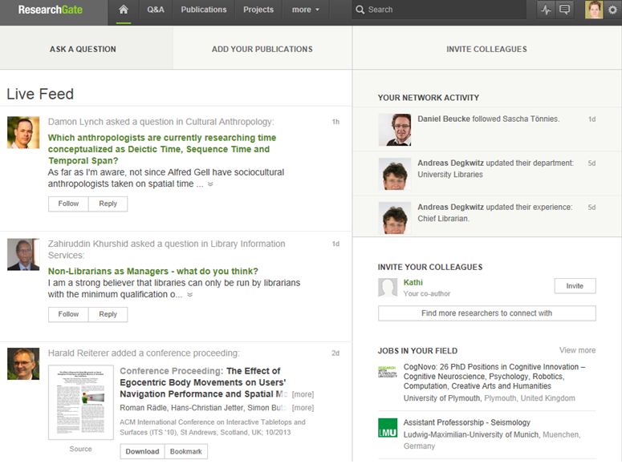Open Damon Lynch's profile photo

[23, 132]
